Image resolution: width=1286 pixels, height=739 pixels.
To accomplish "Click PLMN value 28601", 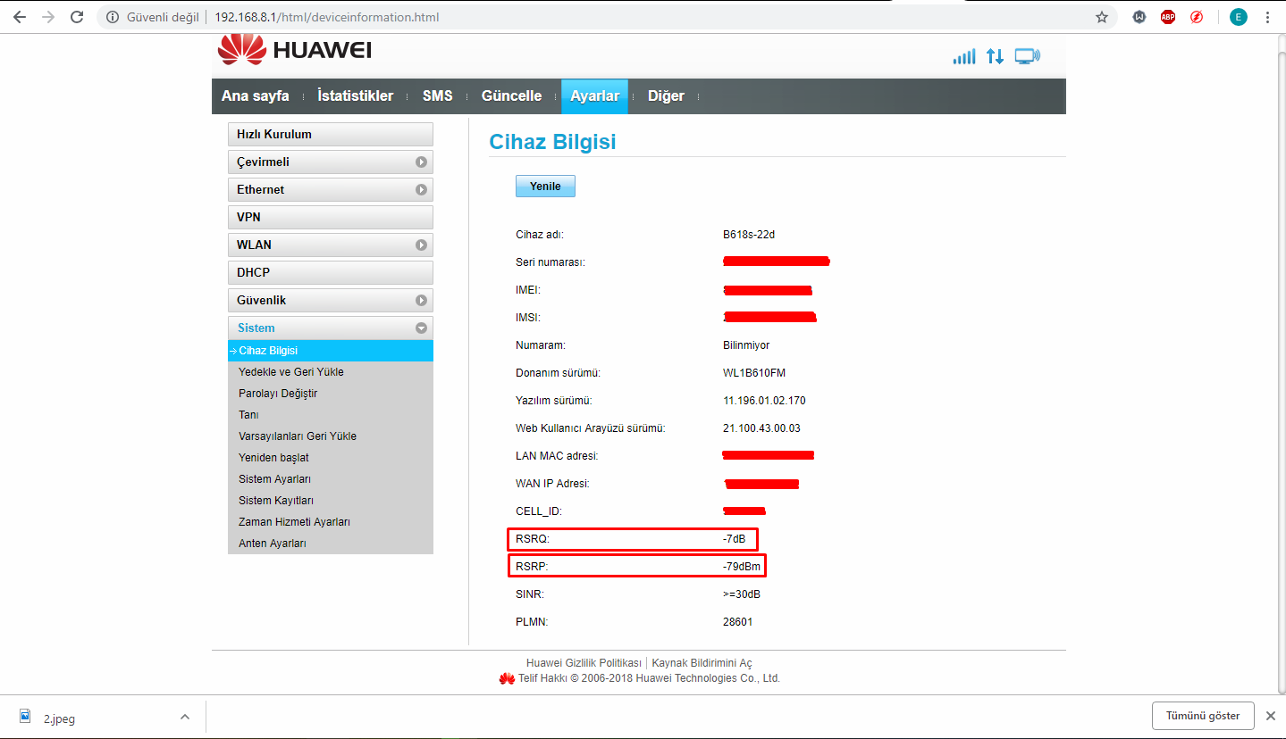I will point(737,622).
